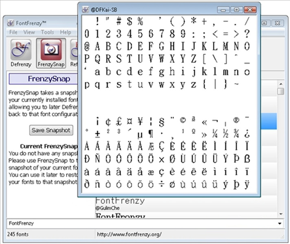The image size is (290, 244).
Task: Click the font list scrollbar thumb
Action: pos(281,91)
